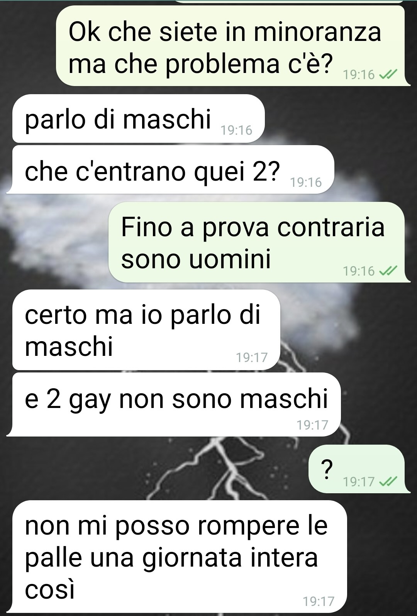
Task: Tap the 19:17 timestamp on 'e 2 gay non sono maschi'
Action: [312, 425]
